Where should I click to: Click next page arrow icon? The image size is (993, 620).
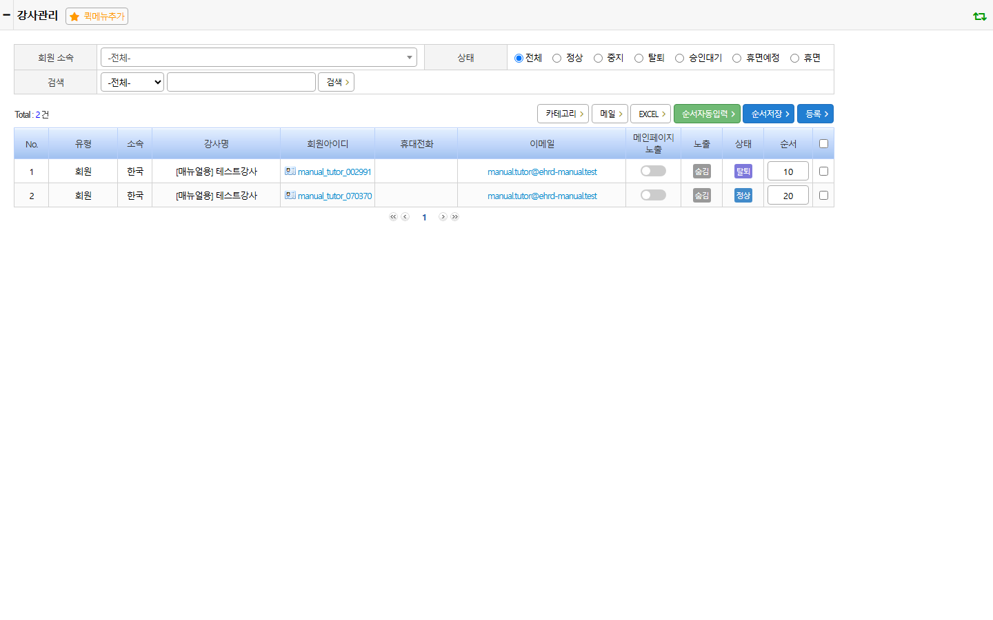[x=443, y=217]
